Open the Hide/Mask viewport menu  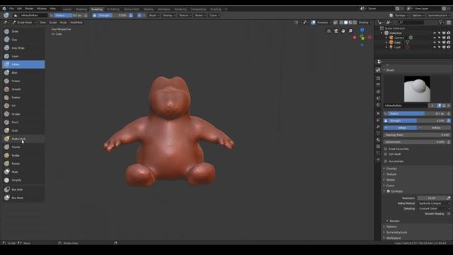click(76, 23)
